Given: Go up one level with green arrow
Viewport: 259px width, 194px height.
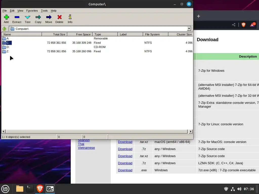Looking at the screenshot, I should coord(5,29).
